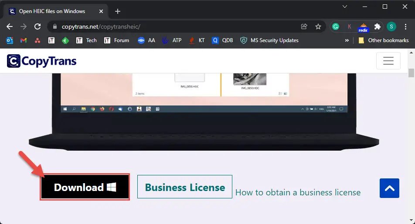Screen dimensions: 415x224
Task: Open the redir extension icon
Action: tap(363, 27)
